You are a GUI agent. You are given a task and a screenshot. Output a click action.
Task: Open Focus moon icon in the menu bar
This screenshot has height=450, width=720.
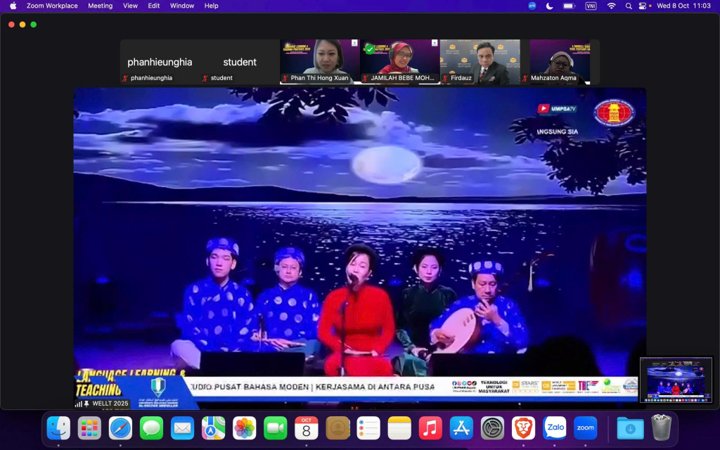tap(550, 6)
